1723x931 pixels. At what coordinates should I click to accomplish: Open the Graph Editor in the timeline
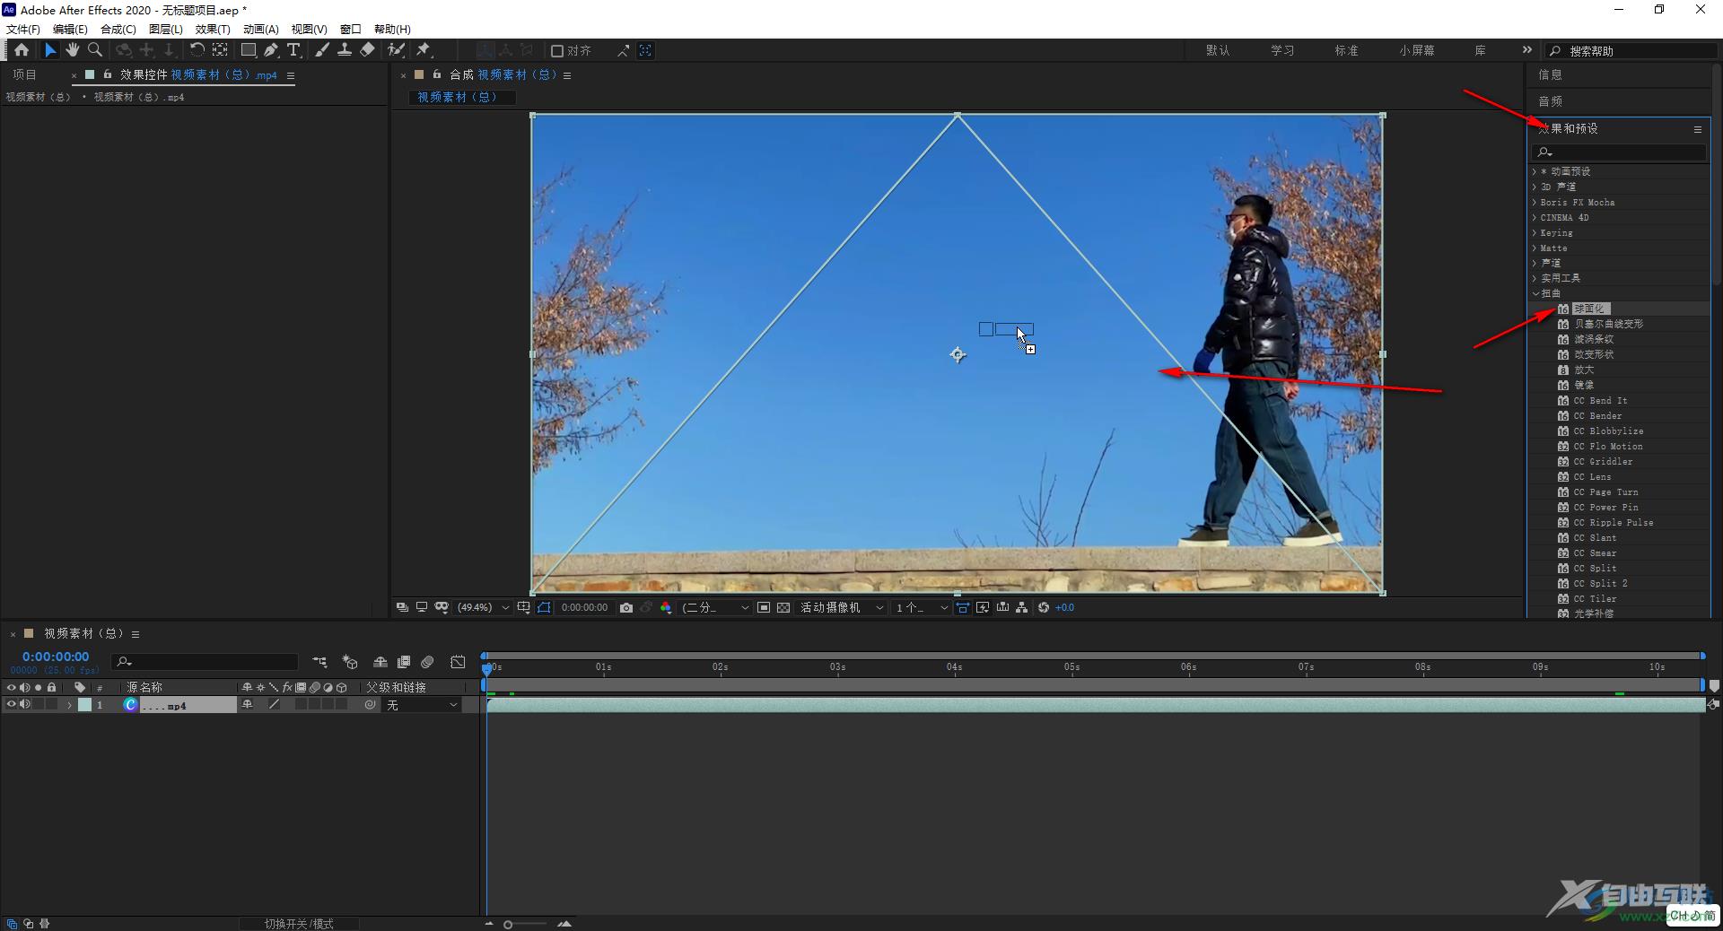458,662
